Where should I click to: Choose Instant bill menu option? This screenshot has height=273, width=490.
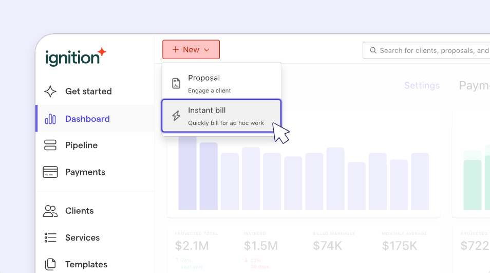221,116
